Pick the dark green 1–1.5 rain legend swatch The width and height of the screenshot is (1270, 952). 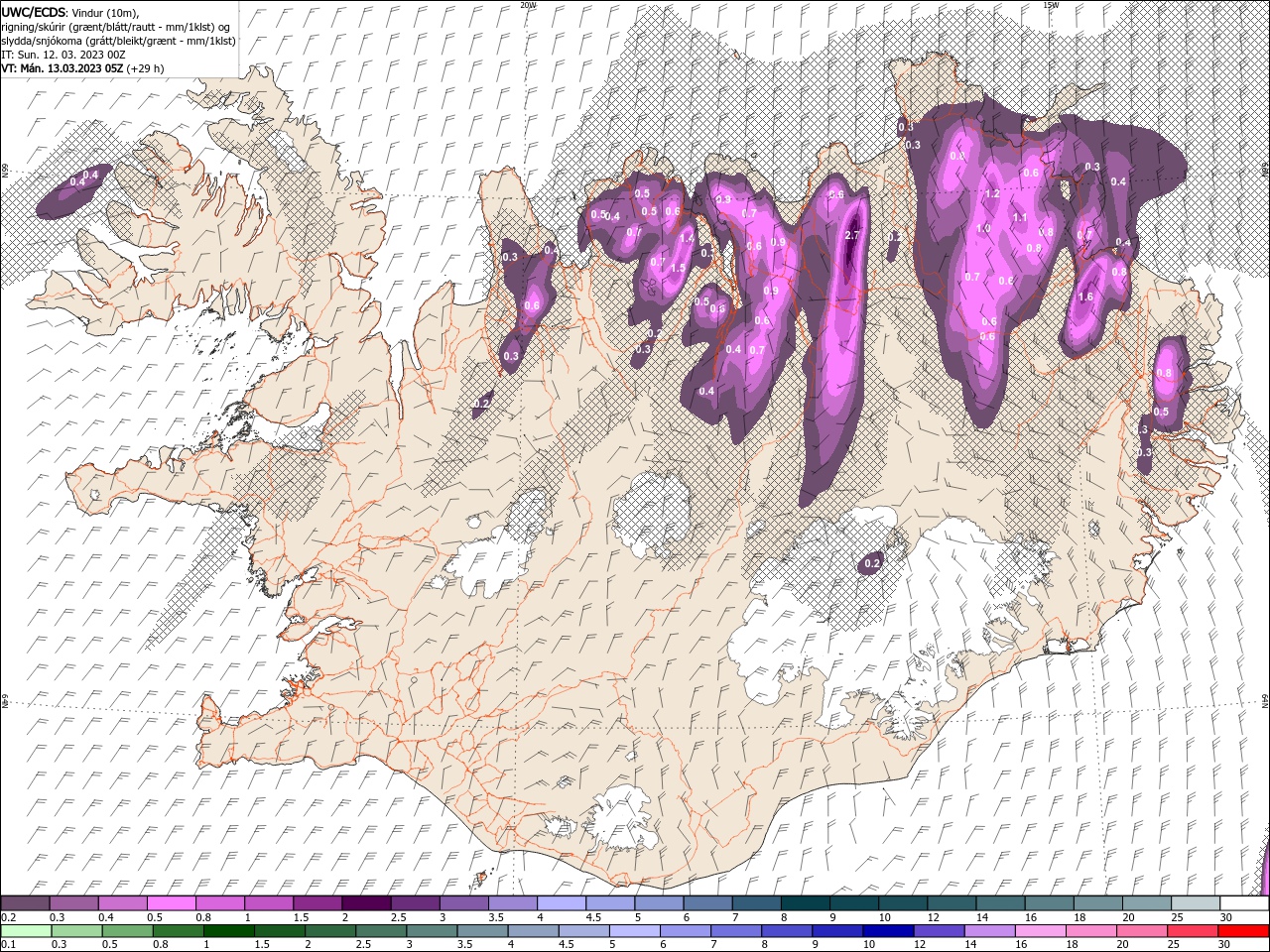click(x=228, y=931)
